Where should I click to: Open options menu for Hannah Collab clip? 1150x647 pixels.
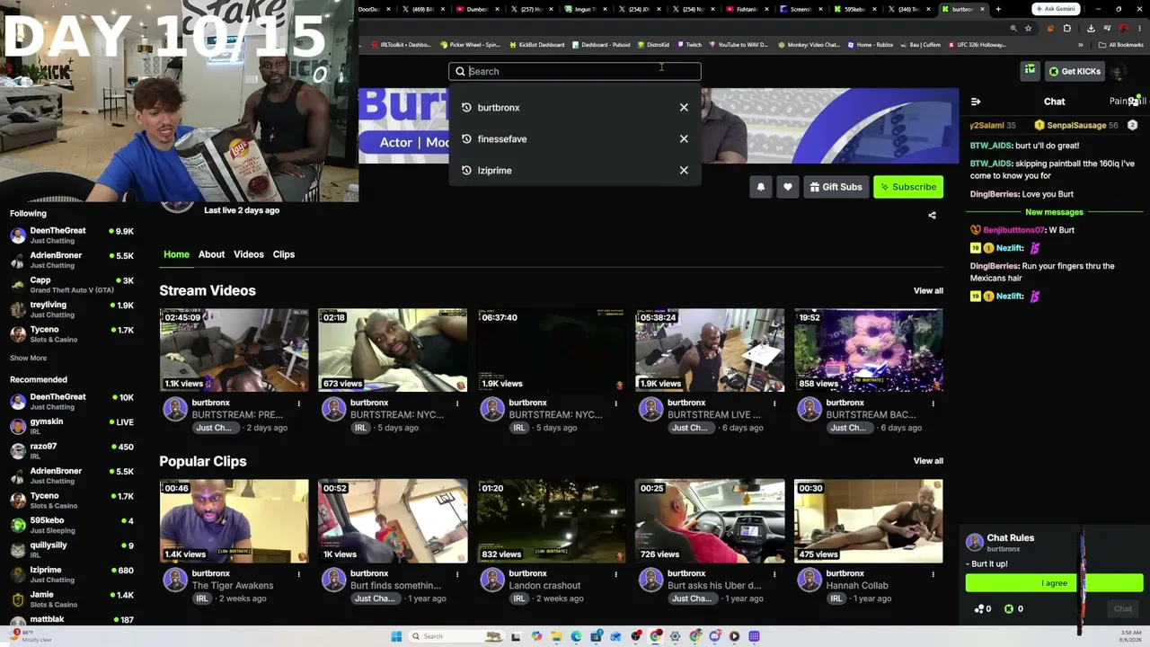pyautogui.click(x=933, y=574)
